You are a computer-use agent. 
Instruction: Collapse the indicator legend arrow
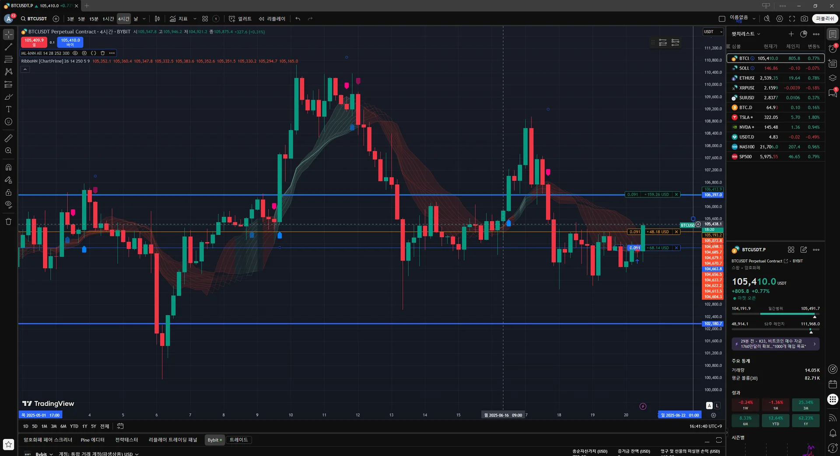pyautogui.click(x=25, y=69)
